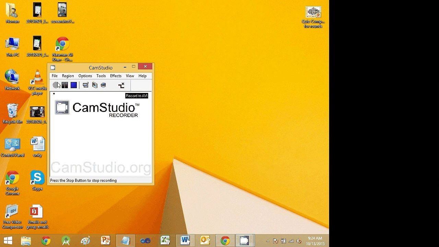Open PowerPoint from the taskbar
The width and height of the screenshot is (439, 247).
[105, 240]
